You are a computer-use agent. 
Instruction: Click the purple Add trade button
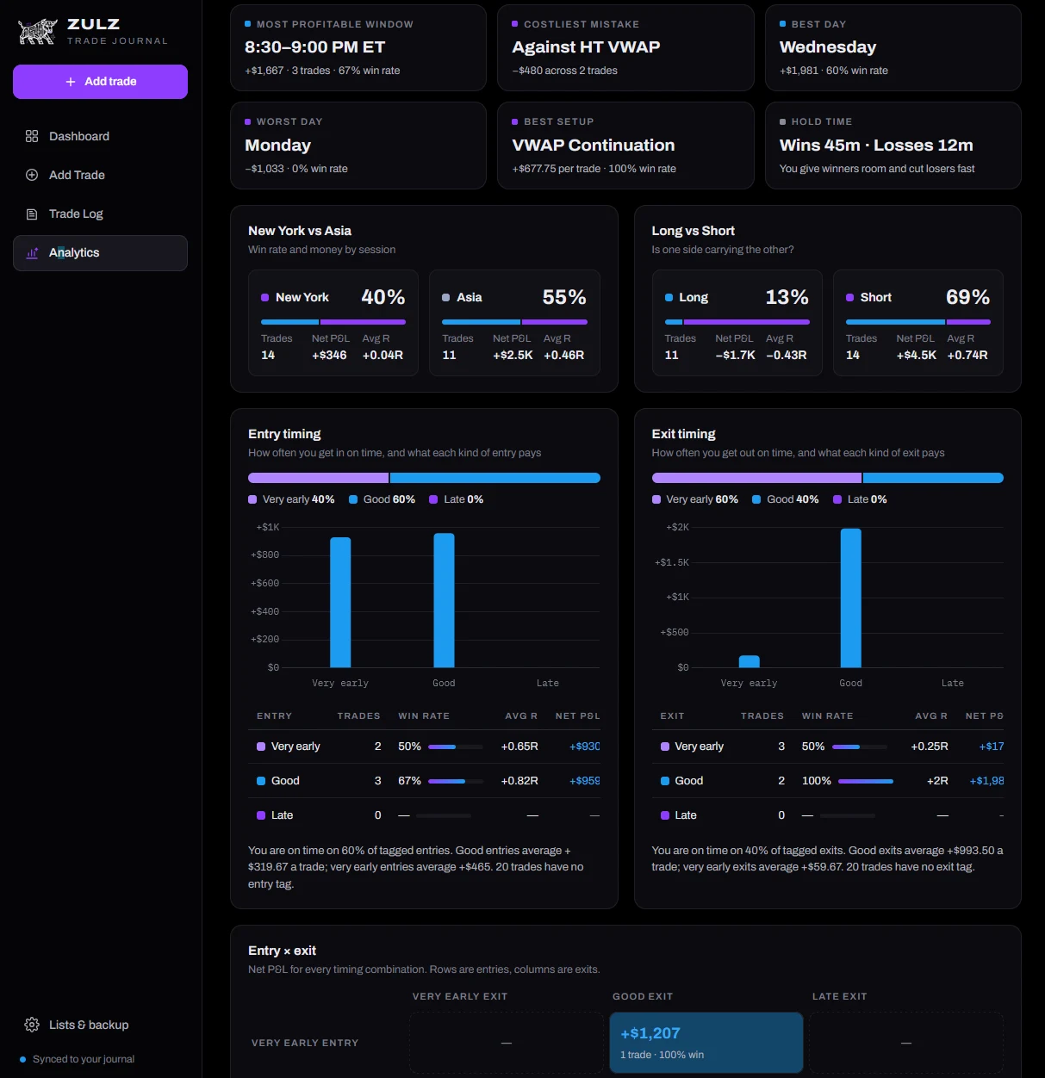(x=100, y=82)
